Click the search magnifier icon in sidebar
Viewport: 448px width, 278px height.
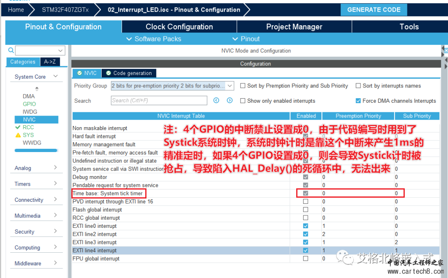pyautogui.click(x=11, y=51)
